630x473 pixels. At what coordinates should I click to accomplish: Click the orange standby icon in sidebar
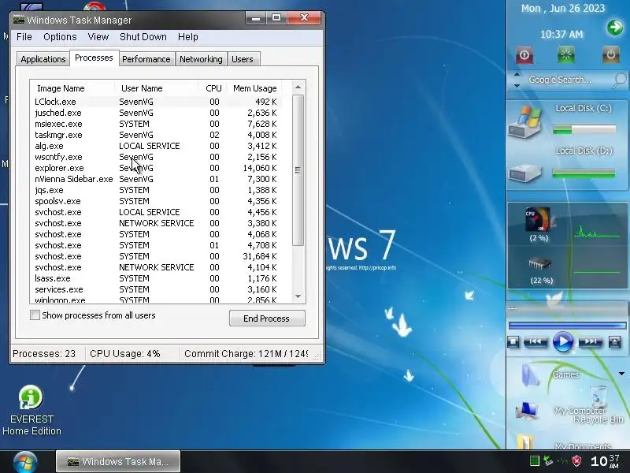coord(611,54)
